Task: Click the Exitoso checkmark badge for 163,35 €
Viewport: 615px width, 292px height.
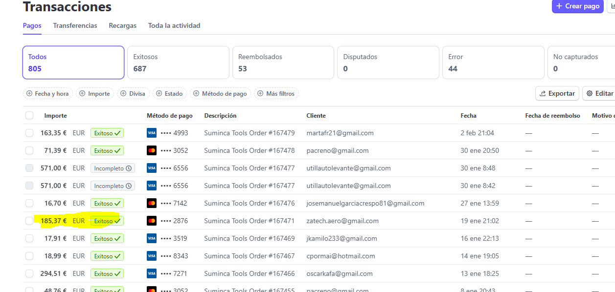Action: [107, 133]
